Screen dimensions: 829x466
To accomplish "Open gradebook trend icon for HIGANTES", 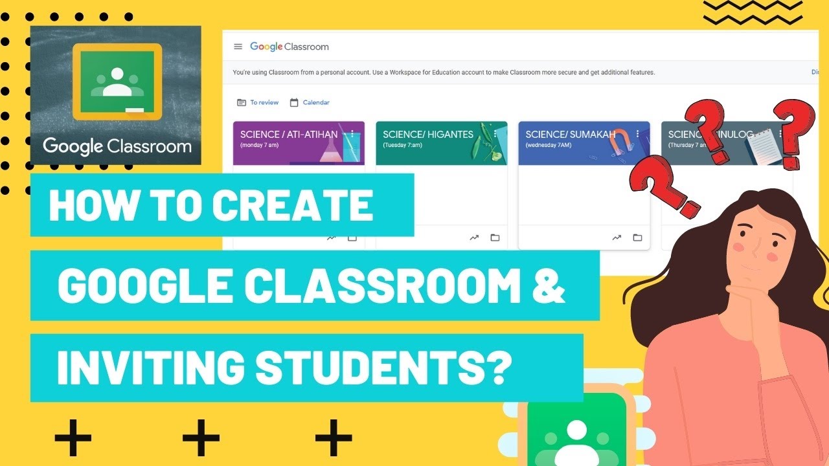I will [474, 238].
